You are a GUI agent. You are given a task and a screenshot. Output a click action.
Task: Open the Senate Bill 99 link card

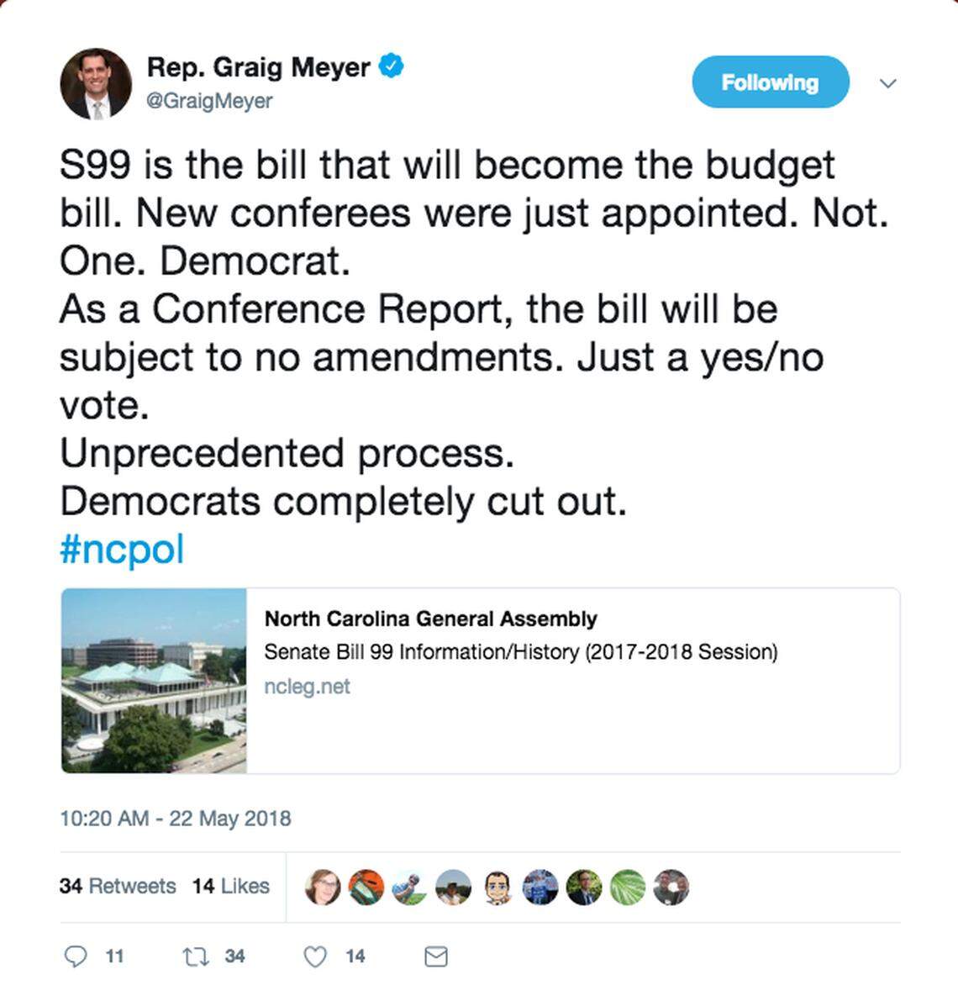pos(521,651)
